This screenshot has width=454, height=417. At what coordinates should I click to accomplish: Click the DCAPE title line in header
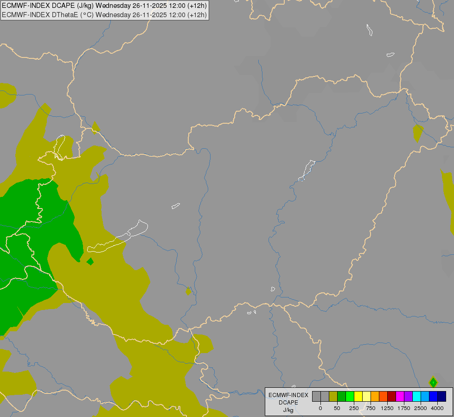pyautogui.click(x=104, y=6)
